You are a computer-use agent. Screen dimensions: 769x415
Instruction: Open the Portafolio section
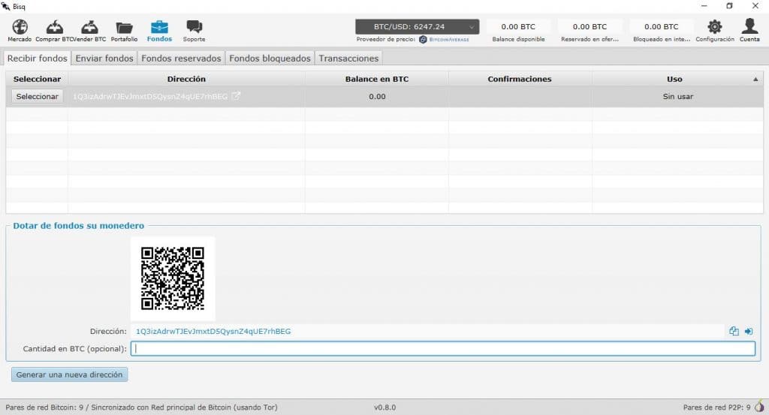pos(124,30)
